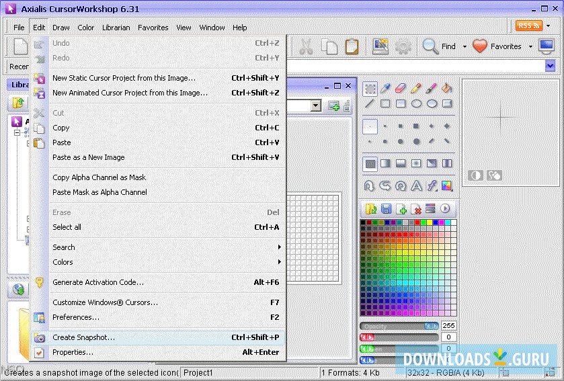564x381 pixels.
Task: Open the Favorites dropdown arrow
Action: [530, 46]
